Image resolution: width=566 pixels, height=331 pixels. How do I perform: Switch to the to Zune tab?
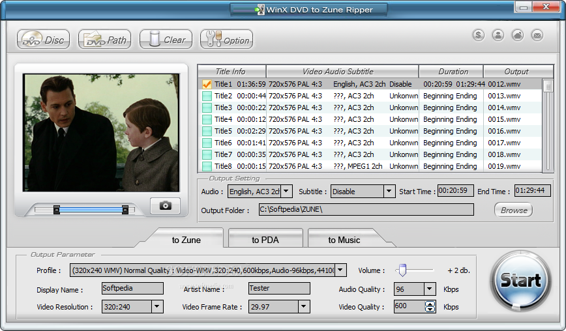(186, 240)
